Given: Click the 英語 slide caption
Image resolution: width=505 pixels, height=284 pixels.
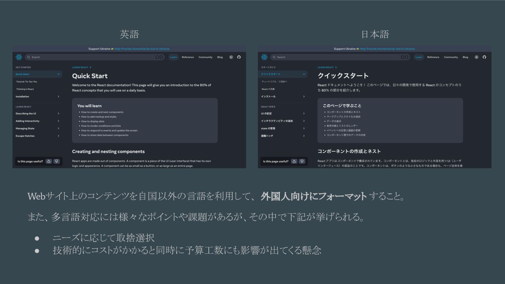Looking at the screenshot, I should pyautogui.click(x=129, y=34).
